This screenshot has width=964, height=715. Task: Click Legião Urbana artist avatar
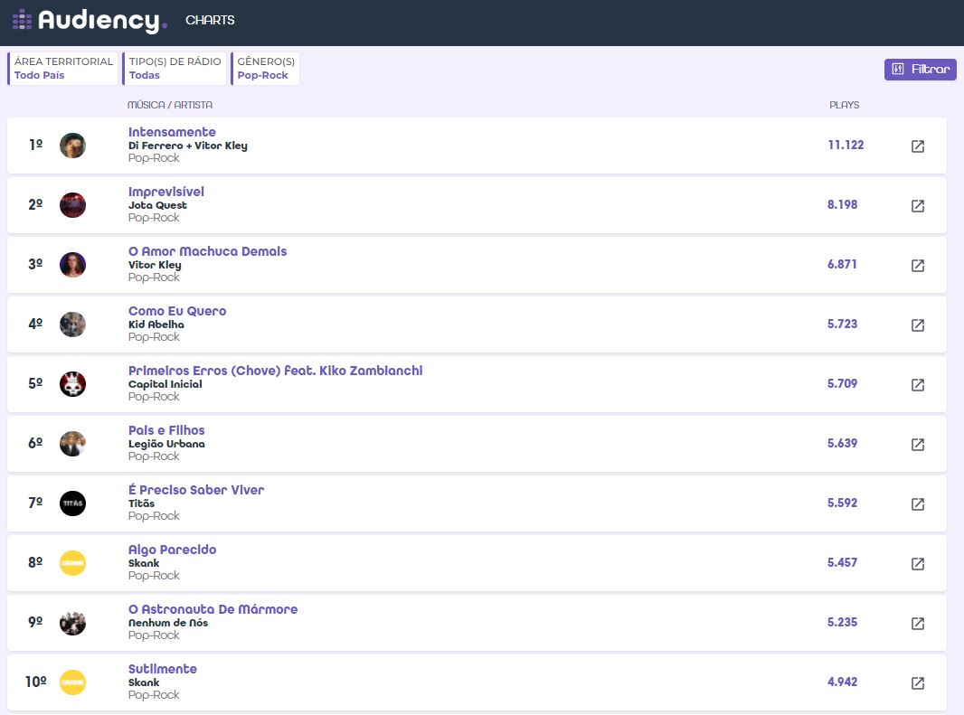click(72, 444)
